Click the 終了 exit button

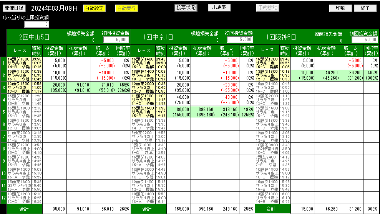coord(365,8)
